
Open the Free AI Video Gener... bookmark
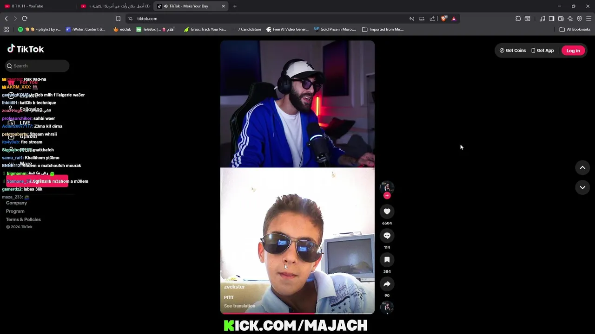click(x=287, y=29)
